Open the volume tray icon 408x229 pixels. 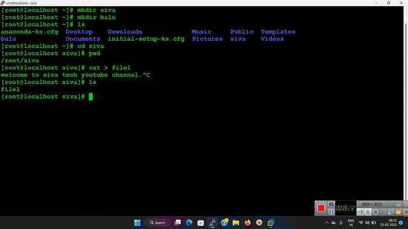click(x=367, y=223)
